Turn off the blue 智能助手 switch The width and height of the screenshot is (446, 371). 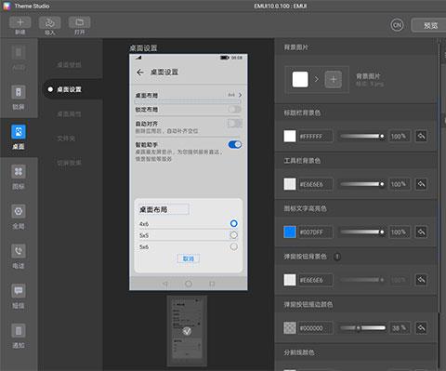[x=235, y=144]
